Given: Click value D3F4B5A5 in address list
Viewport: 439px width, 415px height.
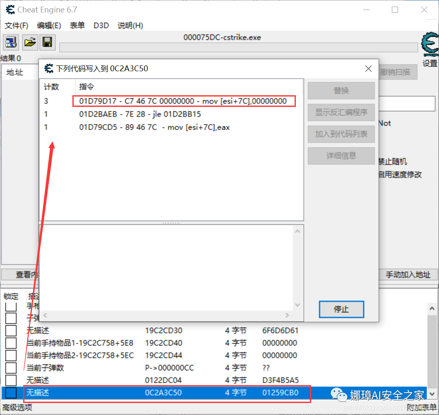Looking at the screenshot, I should coord(281,380).
